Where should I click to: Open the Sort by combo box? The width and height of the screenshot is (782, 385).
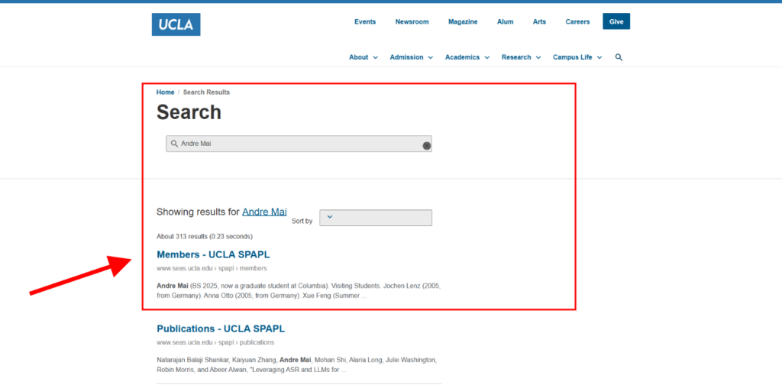click(376, 218)
